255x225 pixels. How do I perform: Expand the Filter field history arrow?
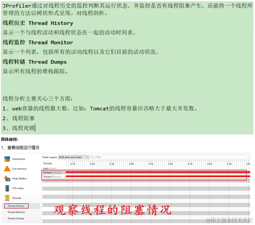pos(248,157)
